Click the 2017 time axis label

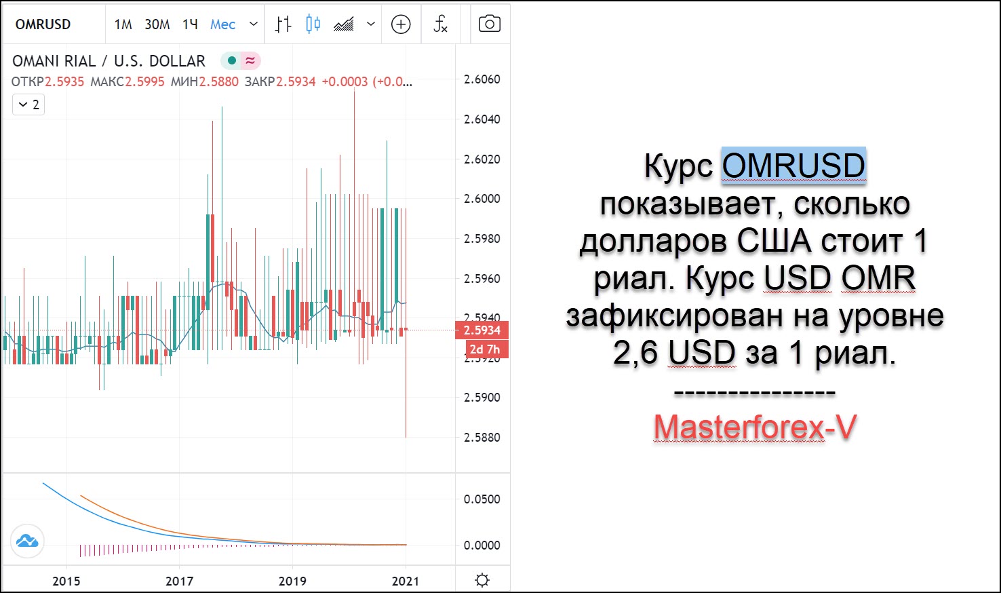(180, 581)
